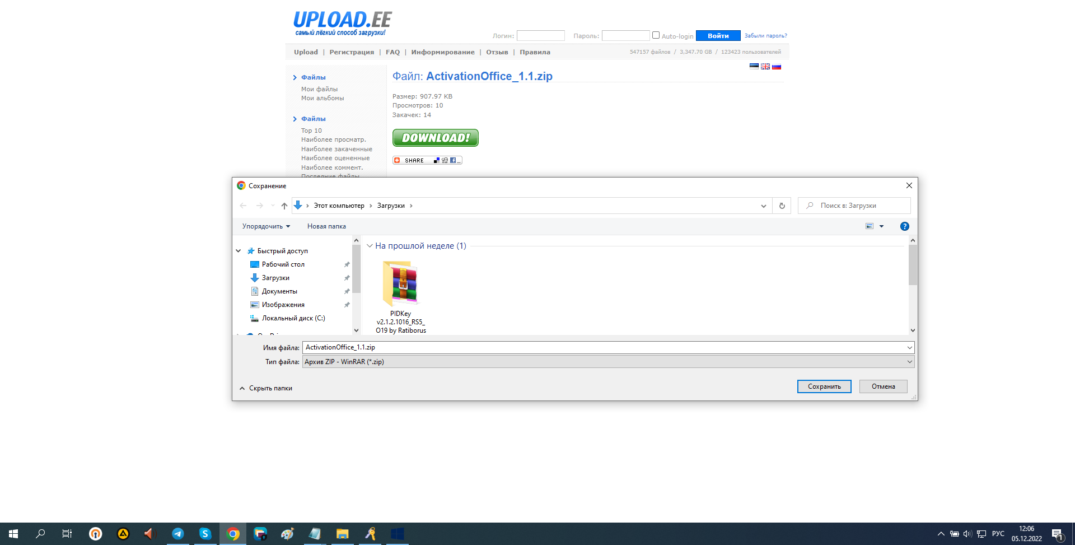Click the keys icon on the taskbar
1075x545 pixels.
(370, 534)
